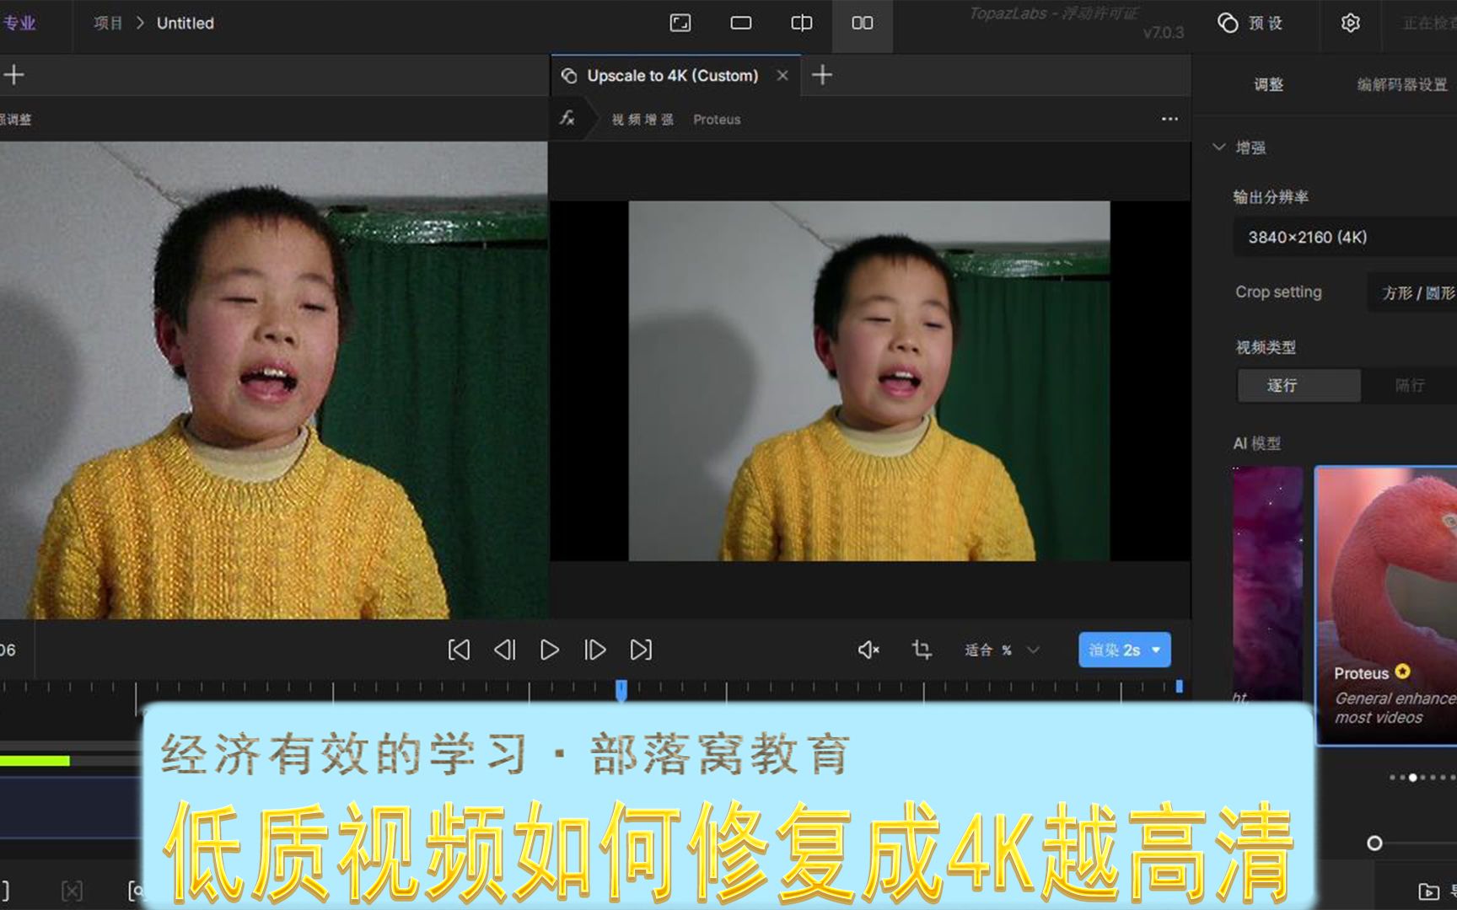
Task: Jump to the first frame
Action: point(459,650)
